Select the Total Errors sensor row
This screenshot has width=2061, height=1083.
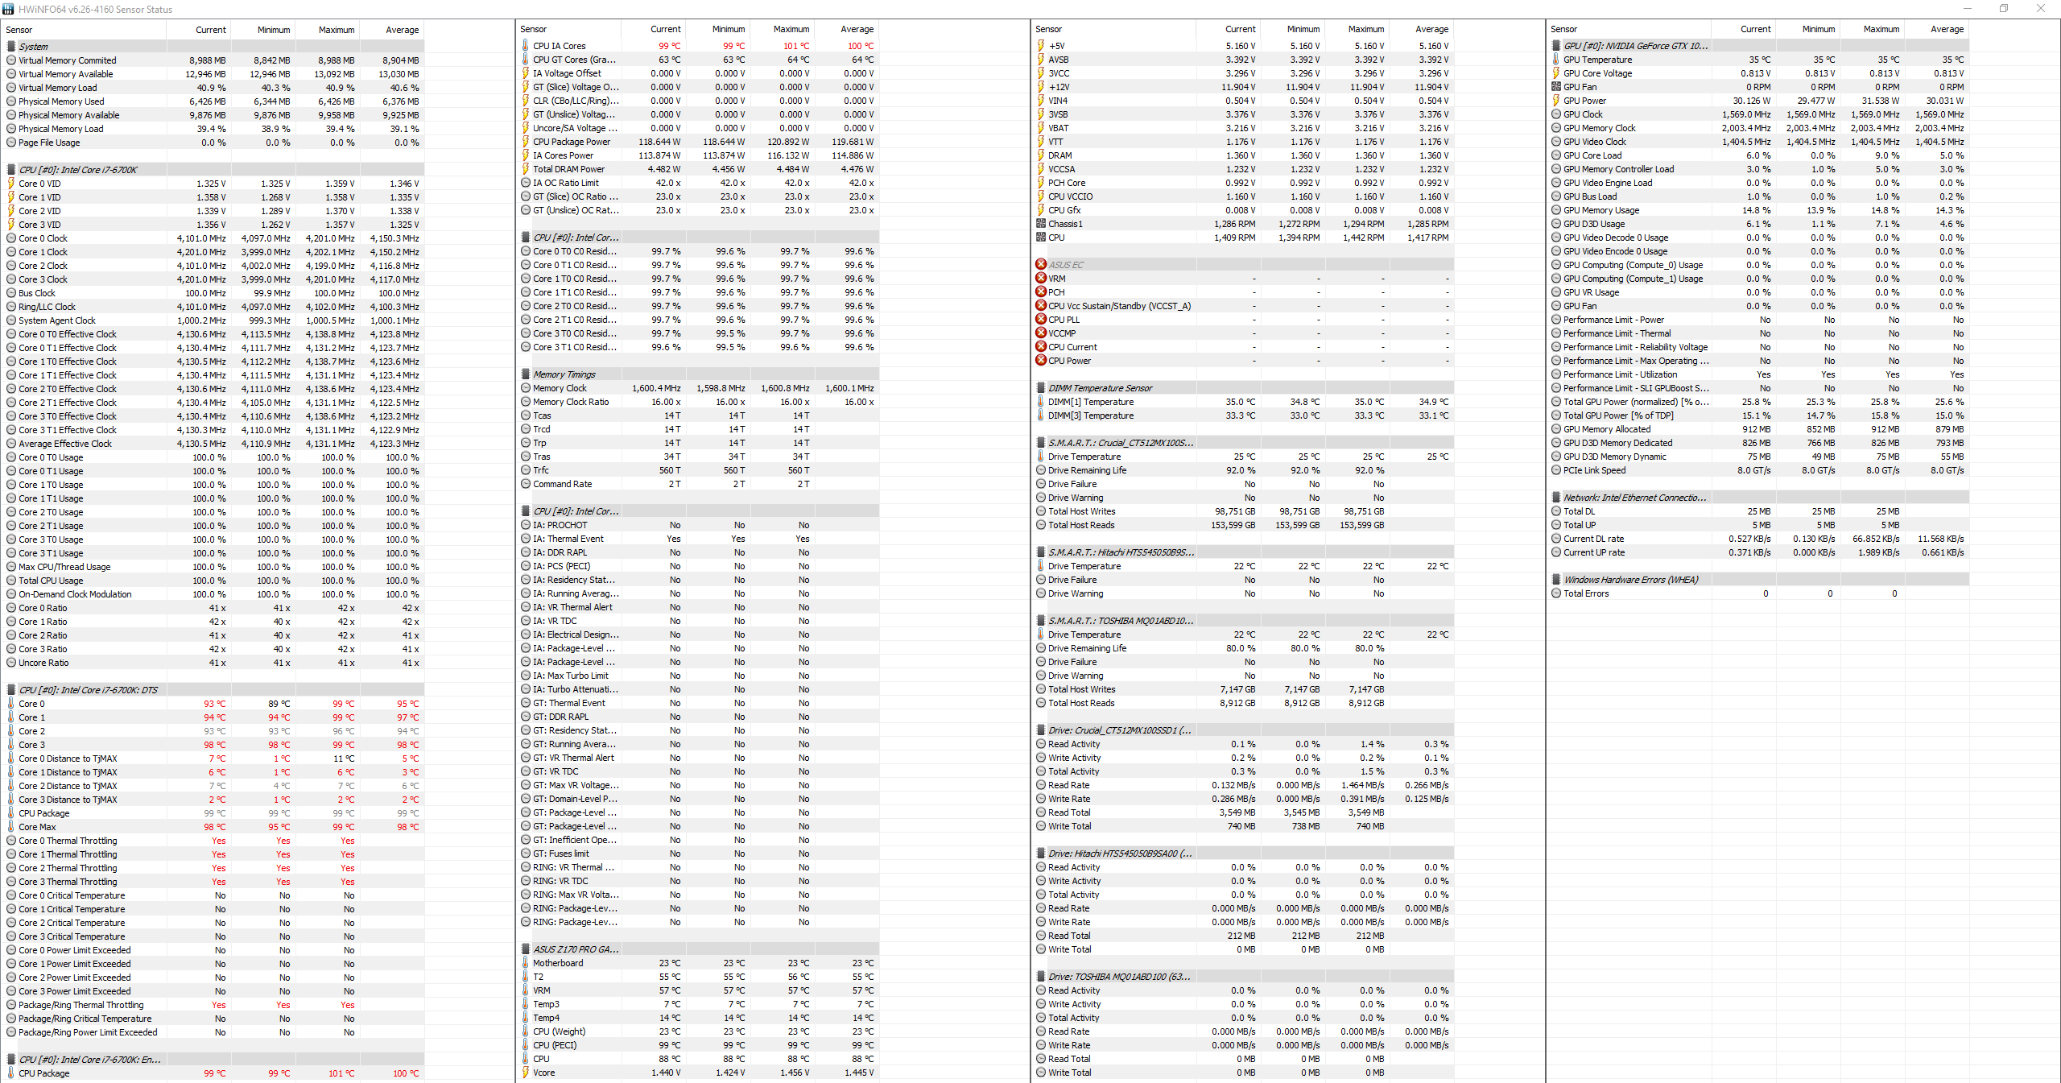click(x=1586, y=593)
